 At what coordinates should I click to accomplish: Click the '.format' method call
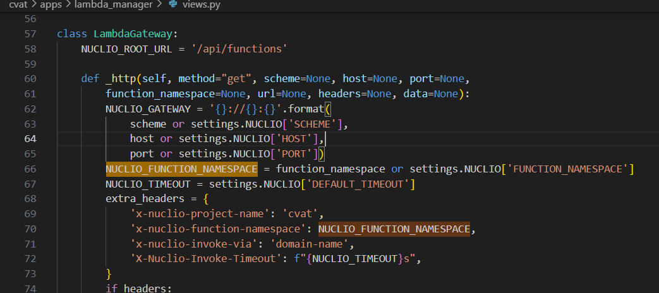303,109
